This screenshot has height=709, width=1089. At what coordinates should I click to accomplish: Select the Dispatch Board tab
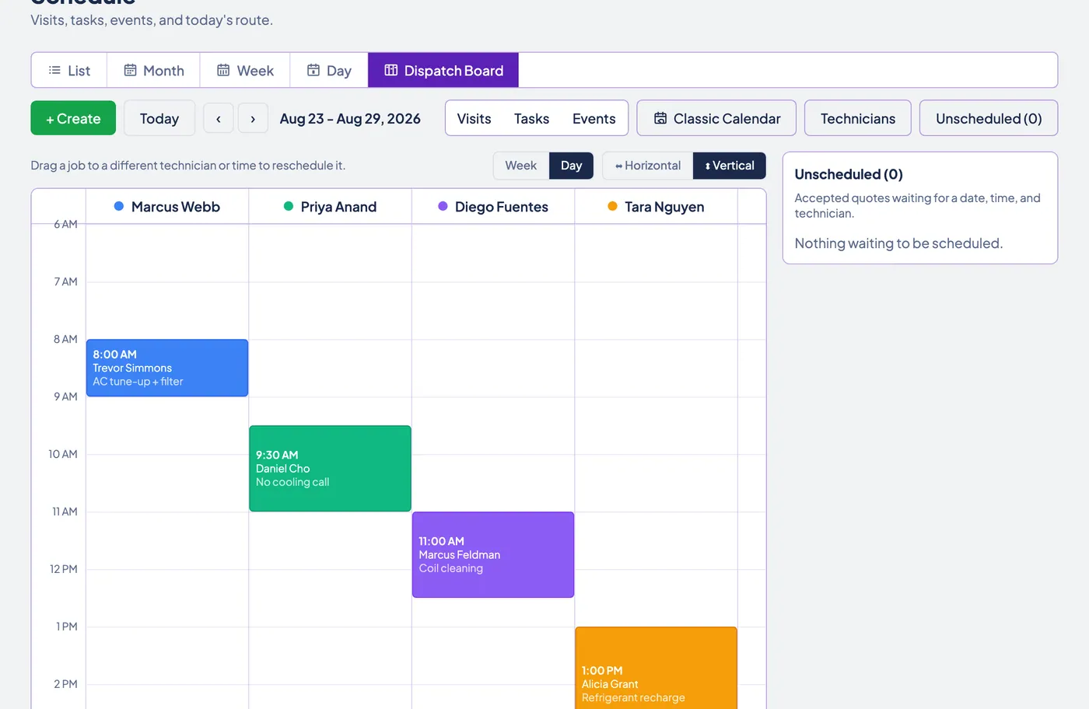point(443,71)
